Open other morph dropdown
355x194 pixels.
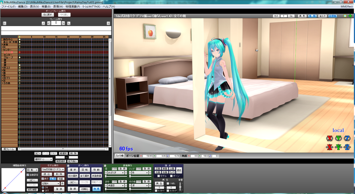tap(140, 186)
